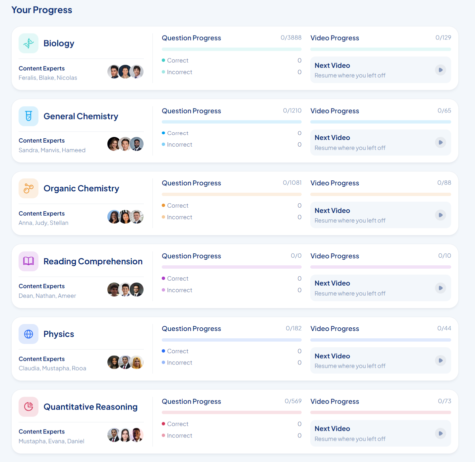
Task: Play the next Quantitative Reasoning video
Action: tap(441, 433)
